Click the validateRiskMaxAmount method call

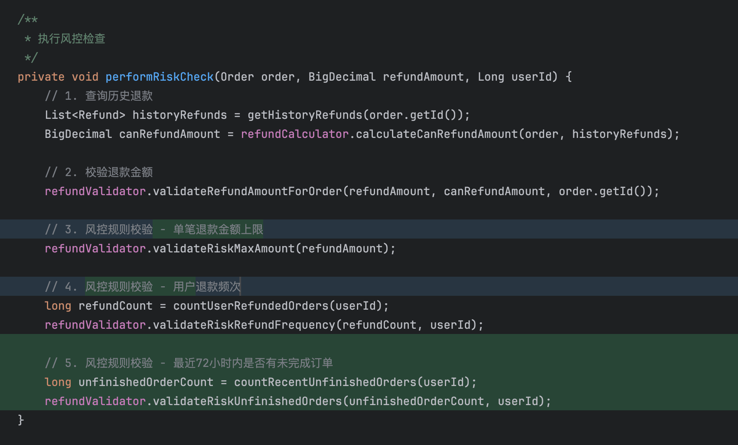pyautogui.click(x=223, y=249)
